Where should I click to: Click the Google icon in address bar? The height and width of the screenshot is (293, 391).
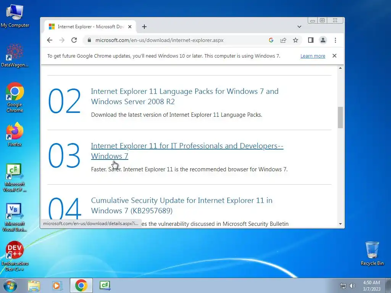coord(271,40)
